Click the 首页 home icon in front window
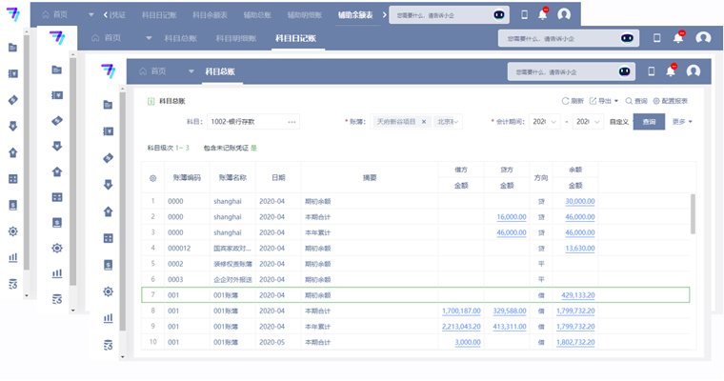 pyautogui.click(x=144, y=71)
